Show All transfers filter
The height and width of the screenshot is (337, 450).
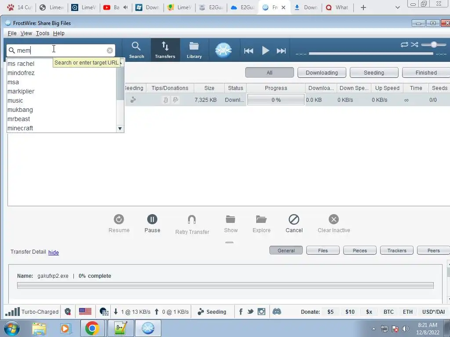click(x=269, y=72)
